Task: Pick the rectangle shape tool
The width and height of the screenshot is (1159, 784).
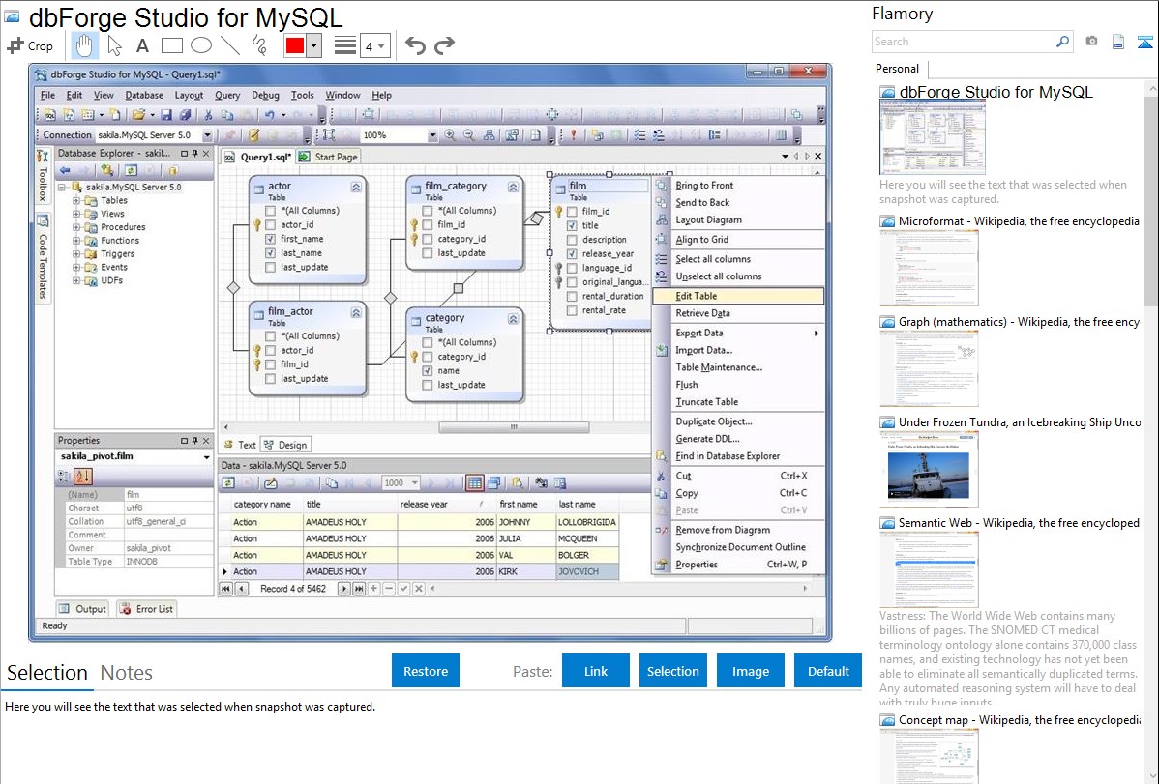Action: pyautogui.click(x=171, y=45)
